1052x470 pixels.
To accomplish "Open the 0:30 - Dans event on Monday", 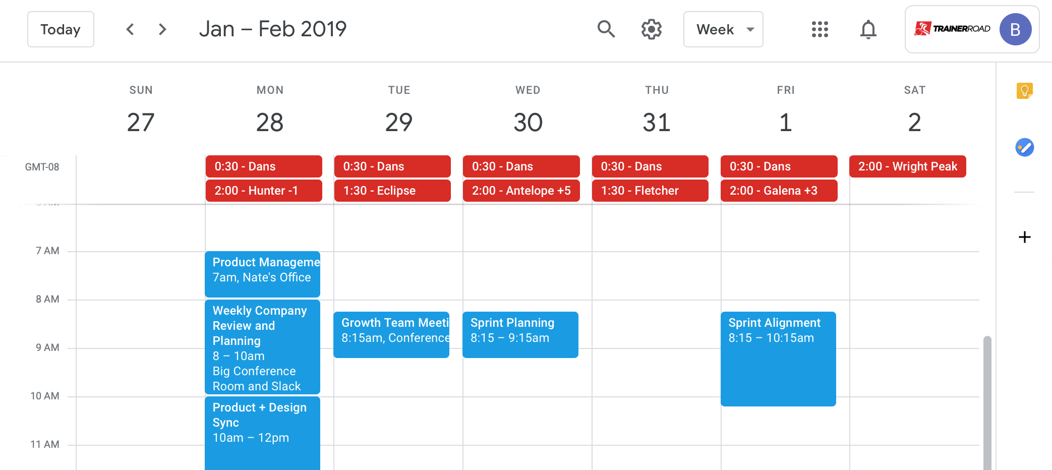I will pyautogui.click(x=263, y=166).
